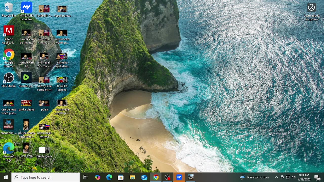Select poisha aauna ne sakcha... file
Screen dimensions: 324x182
26,129
